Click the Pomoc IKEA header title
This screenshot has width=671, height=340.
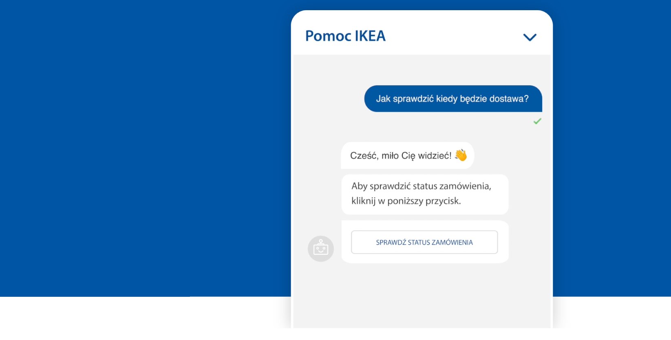pyautogui.click(x=345, y=36)
